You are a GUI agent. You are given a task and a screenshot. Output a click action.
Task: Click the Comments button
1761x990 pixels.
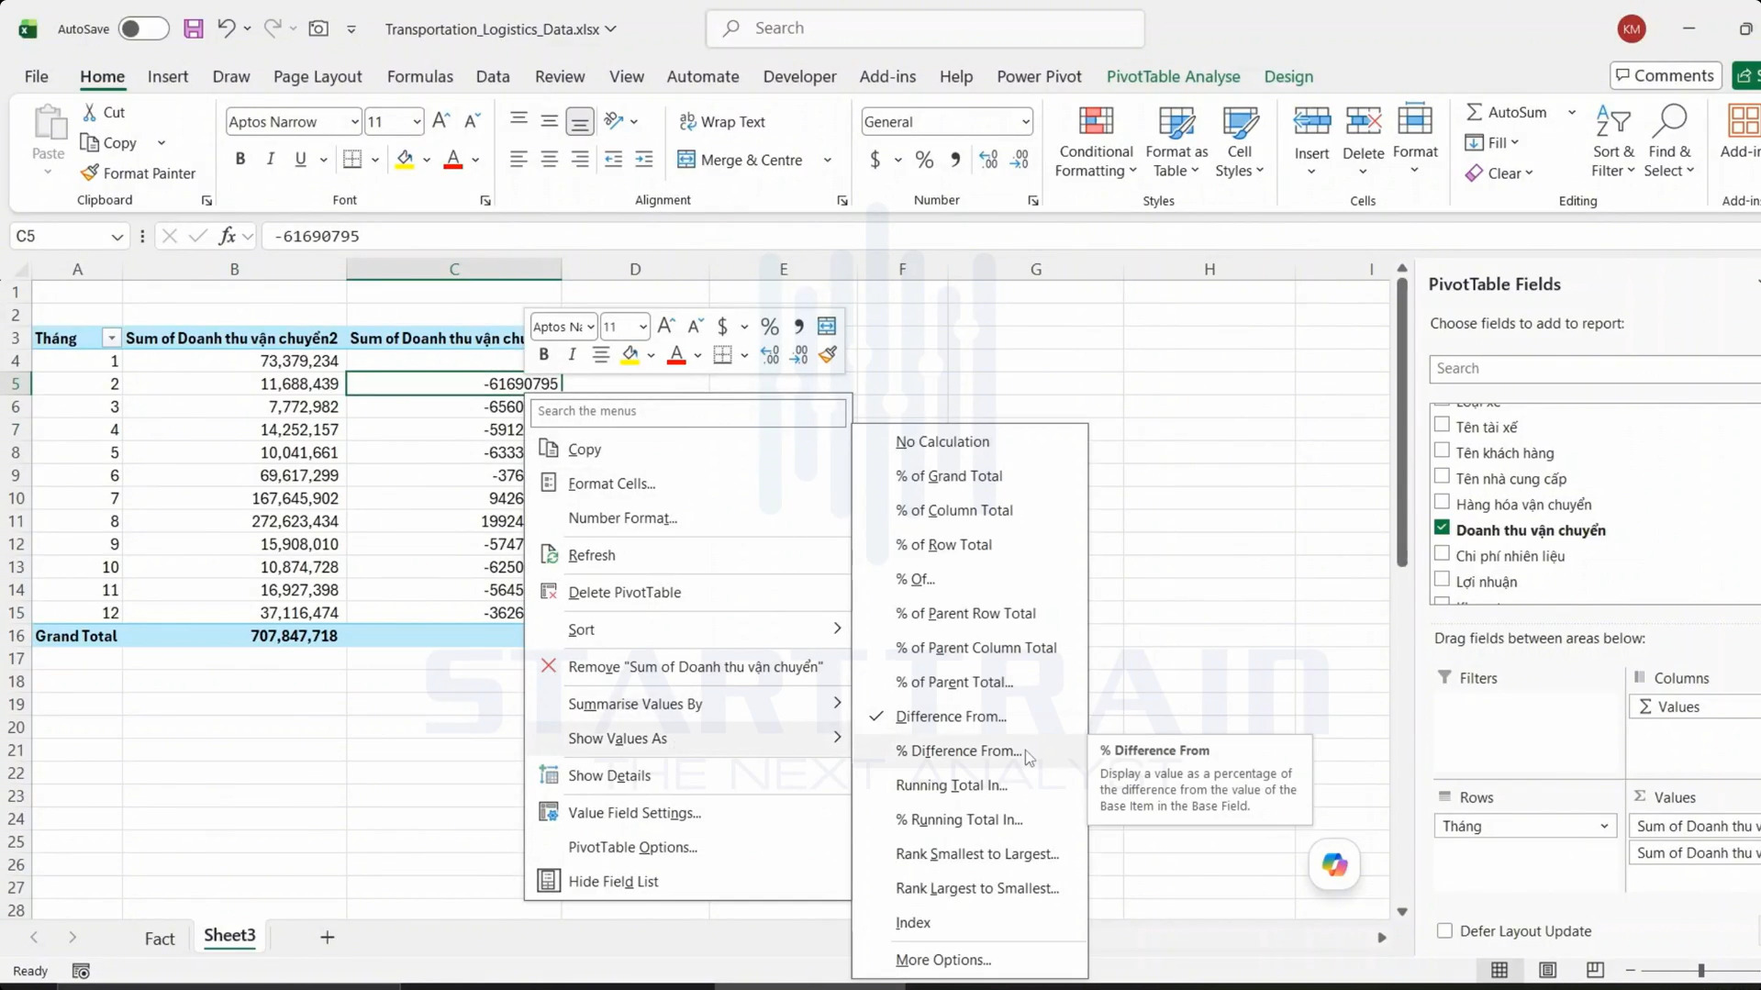click(x=1665, y=75)
